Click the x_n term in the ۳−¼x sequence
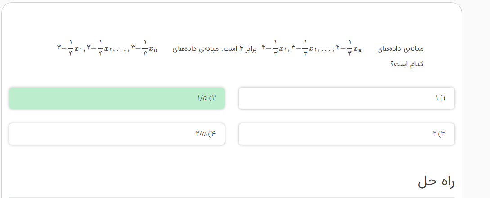The height and width of the screenshot is (198, 490). [x=153, y=49]
